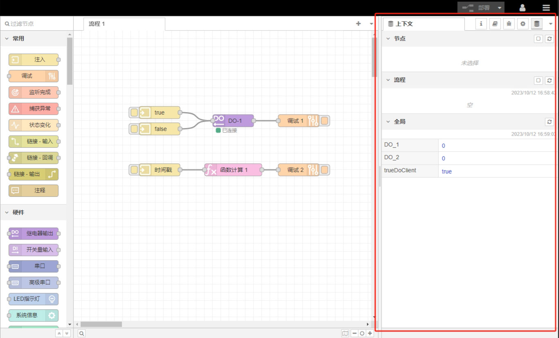Refresh the flow context data
This screenshot has height=338, width=559.
click(549, 80)
